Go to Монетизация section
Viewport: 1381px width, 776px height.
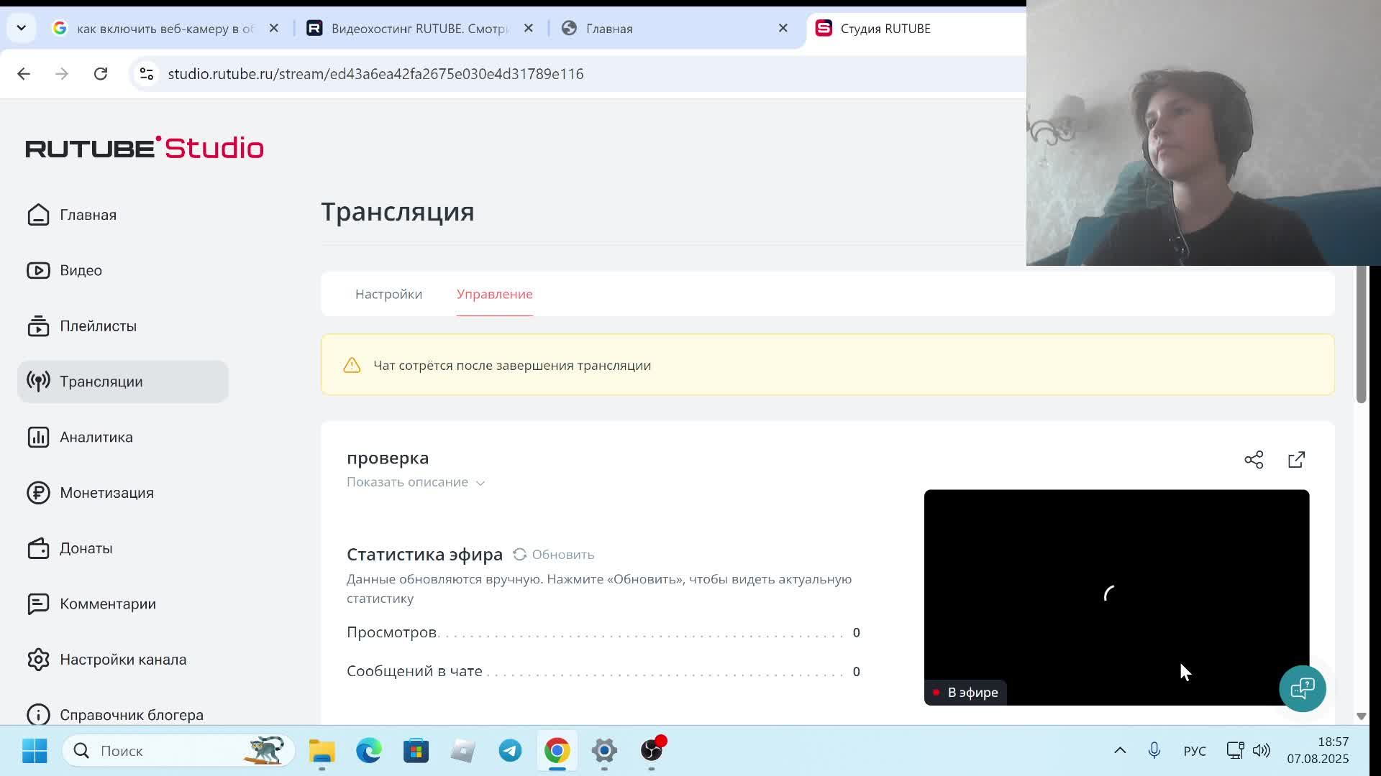coord(106,493)
